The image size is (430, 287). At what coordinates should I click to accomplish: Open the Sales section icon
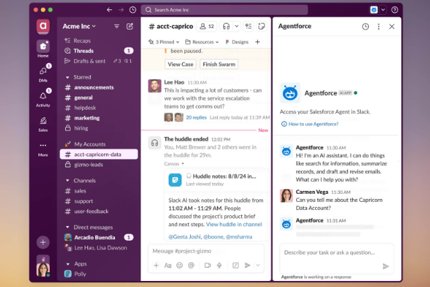[x=43, y=123]
